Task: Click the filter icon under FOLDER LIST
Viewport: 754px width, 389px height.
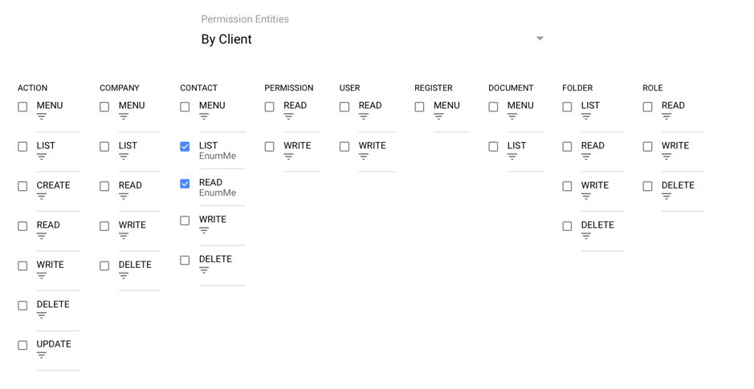Action: 585,117
